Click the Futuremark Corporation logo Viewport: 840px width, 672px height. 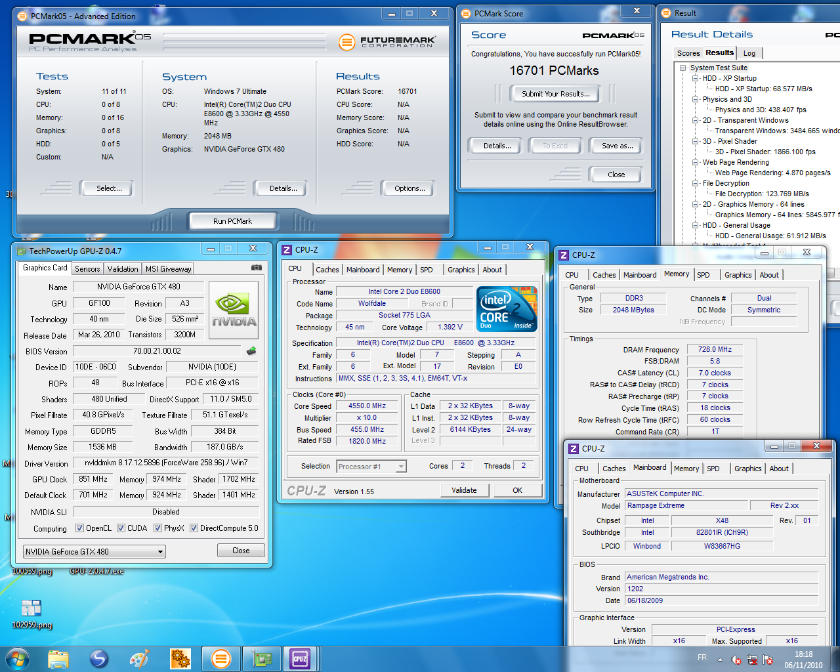pyautogui.click(x=387, y=42)
